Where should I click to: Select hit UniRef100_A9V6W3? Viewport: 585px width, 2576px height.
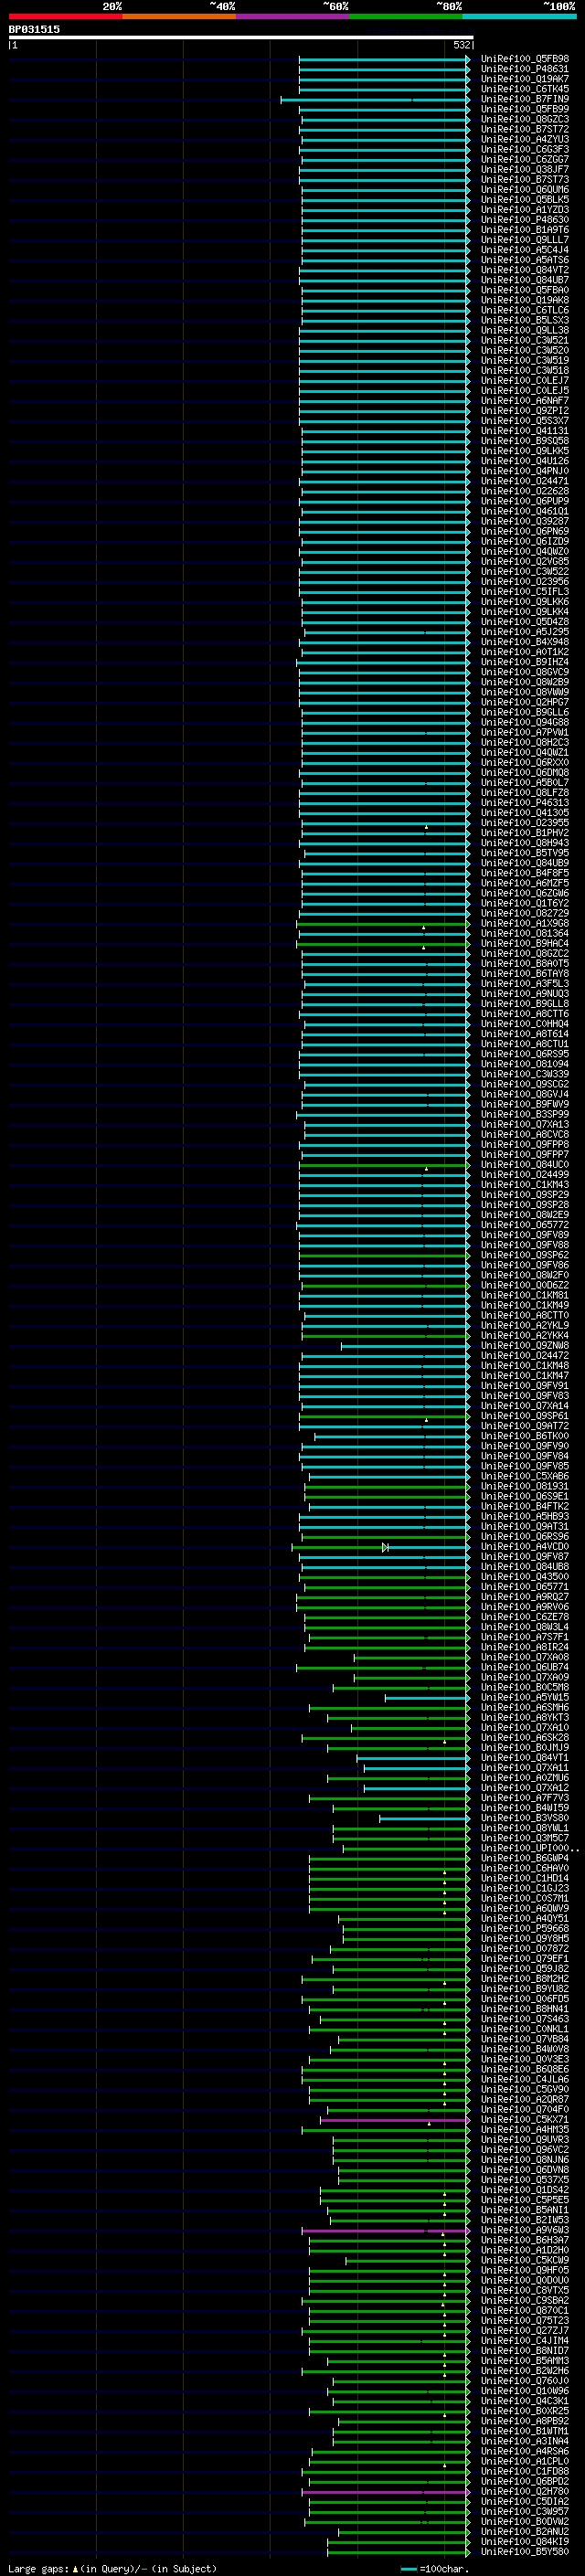525,2230
